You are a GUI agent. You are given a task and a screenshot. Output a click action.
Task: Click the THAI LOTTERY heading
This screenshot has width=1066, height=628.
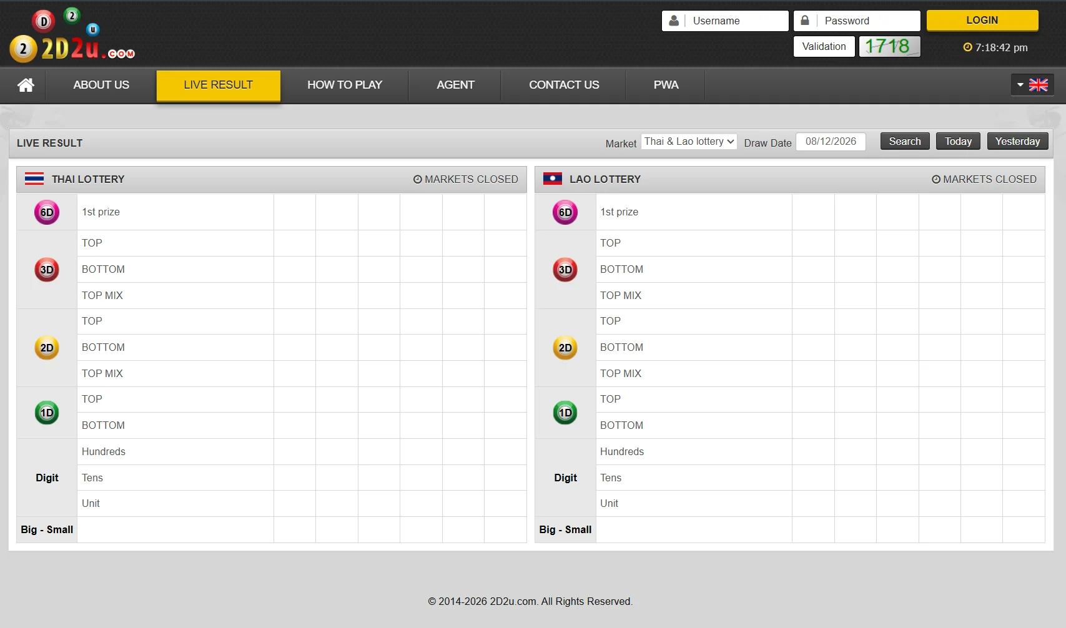(88, 179)
